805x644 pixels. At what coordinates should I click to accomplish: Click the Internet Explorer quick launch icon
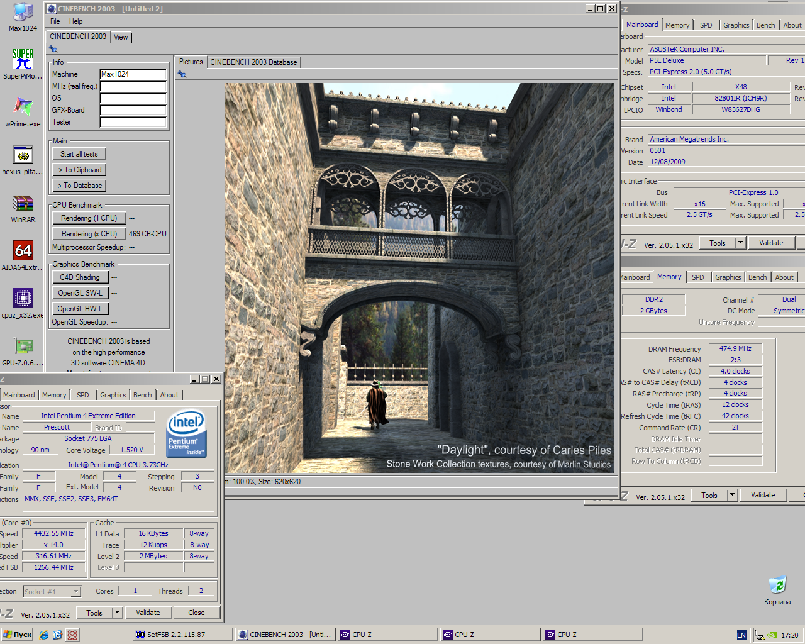[43, 635]
